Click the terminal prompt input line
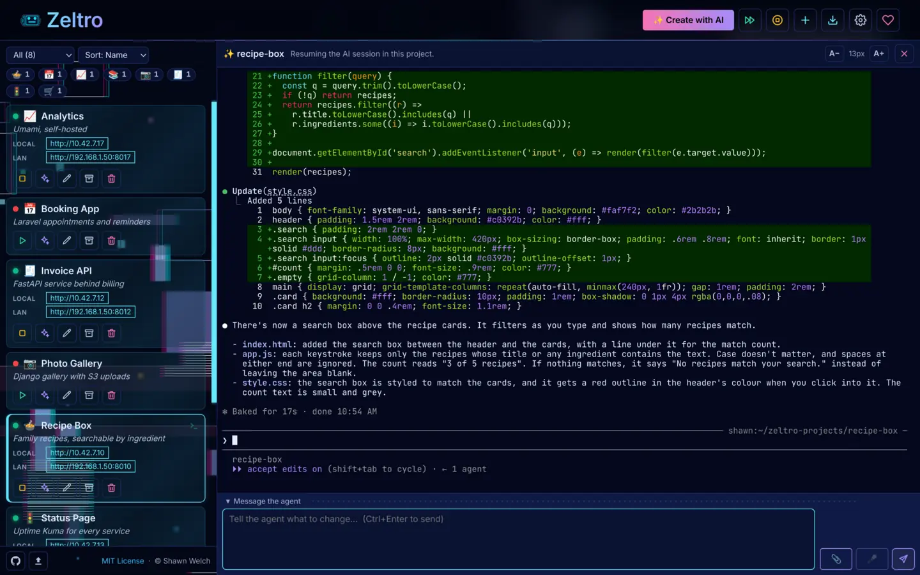Screen dimensions: 920x575 (x=565, y=440)
